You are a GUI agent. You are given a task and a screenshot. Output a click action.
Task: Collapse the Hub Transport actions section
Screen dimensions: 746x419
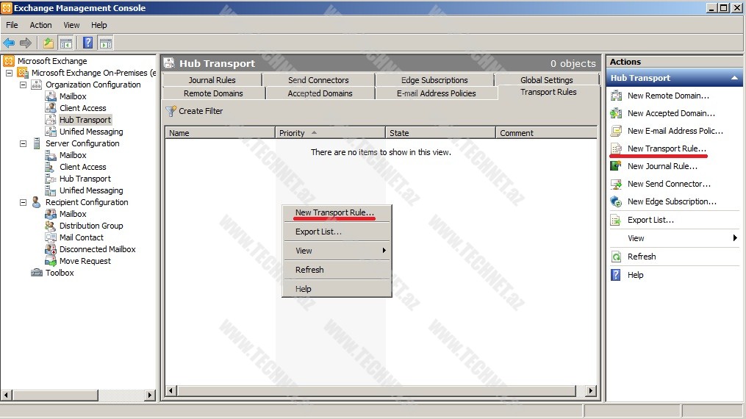coord(734,78)
